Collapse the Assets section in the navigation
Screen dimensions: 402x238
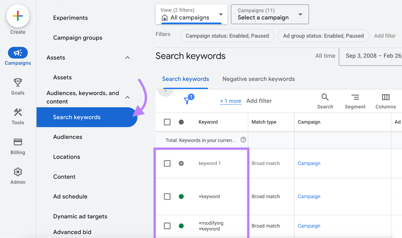[128, 58]
